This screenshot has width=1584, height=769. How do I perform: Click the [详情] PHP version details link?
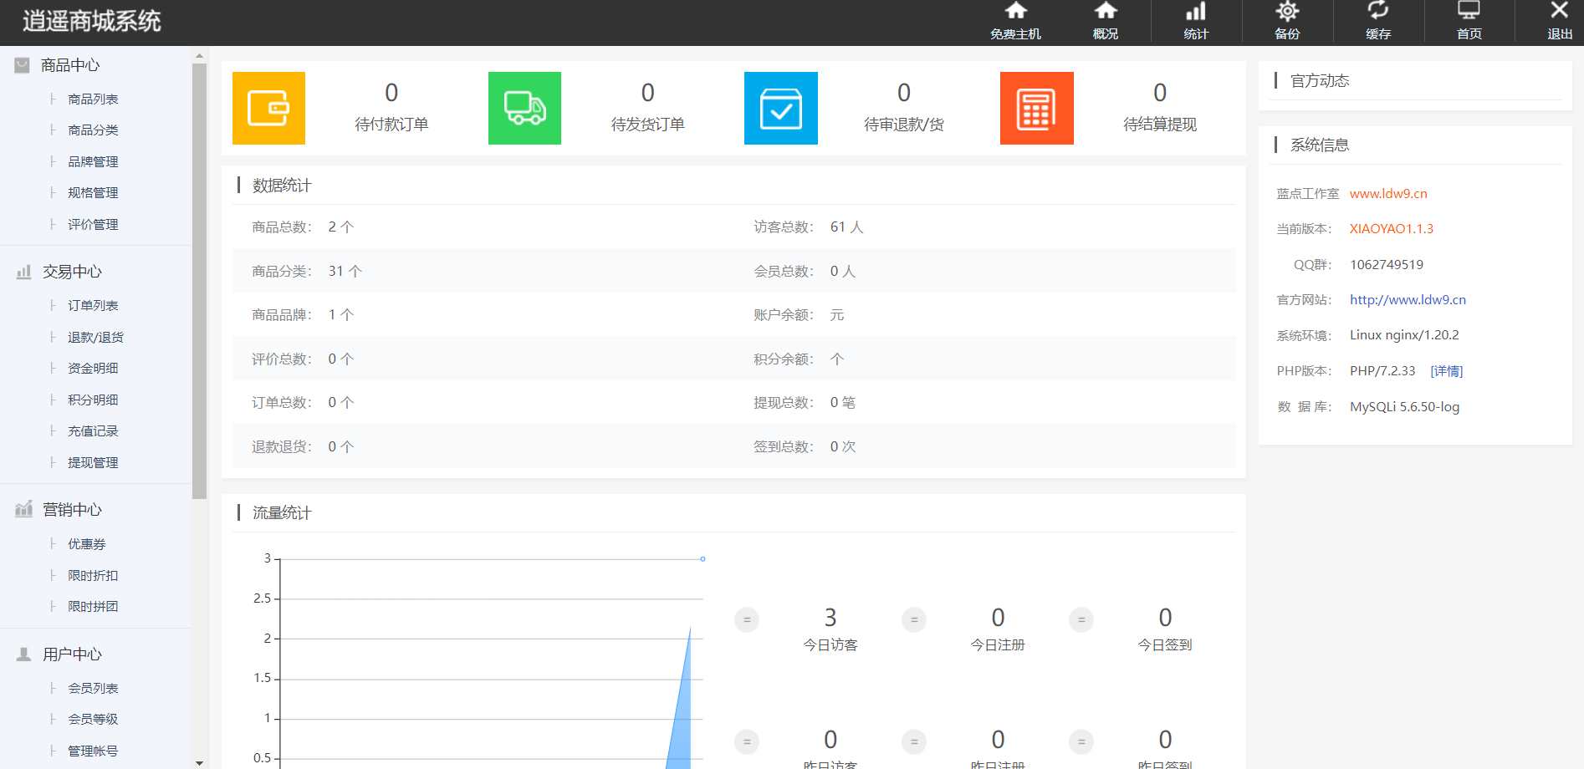pyautogui.click(x=1446, y=371)
